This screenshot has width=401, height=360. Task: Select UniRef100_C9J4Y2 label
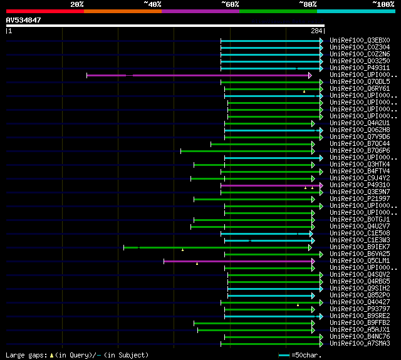(x=360, y=178)
